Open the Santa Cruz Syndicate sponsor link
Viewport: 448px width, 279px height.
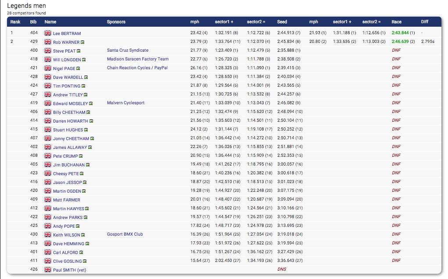[x=128, y=50]
